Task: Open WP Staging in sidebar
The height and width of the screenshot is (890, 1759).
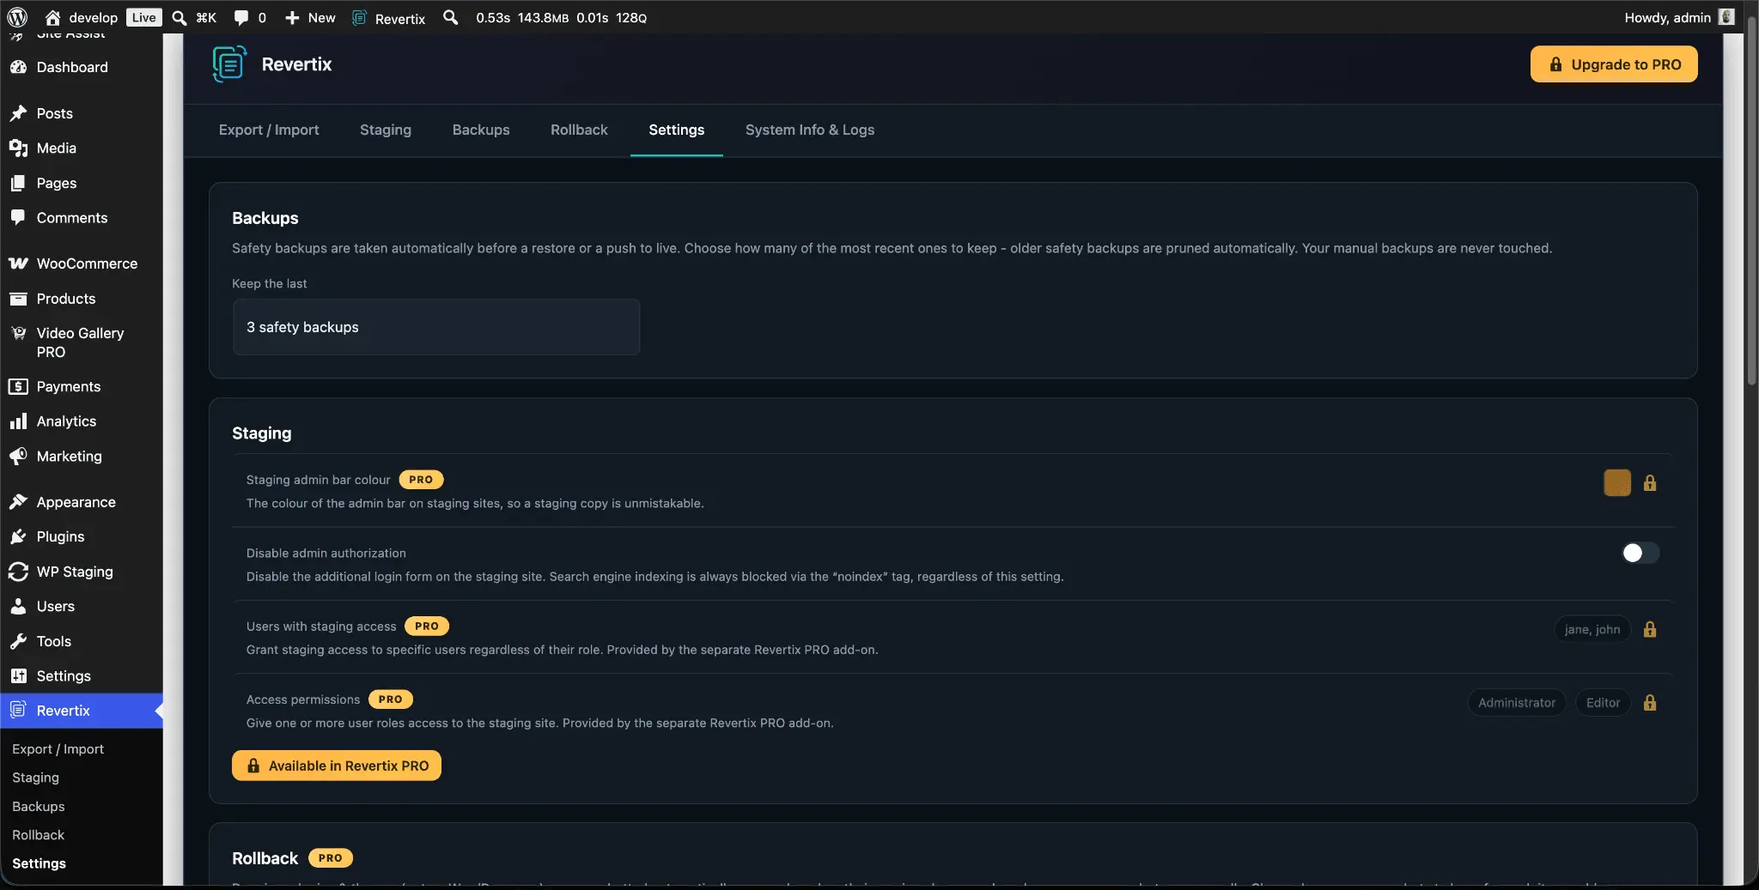Action: [82, 572]
